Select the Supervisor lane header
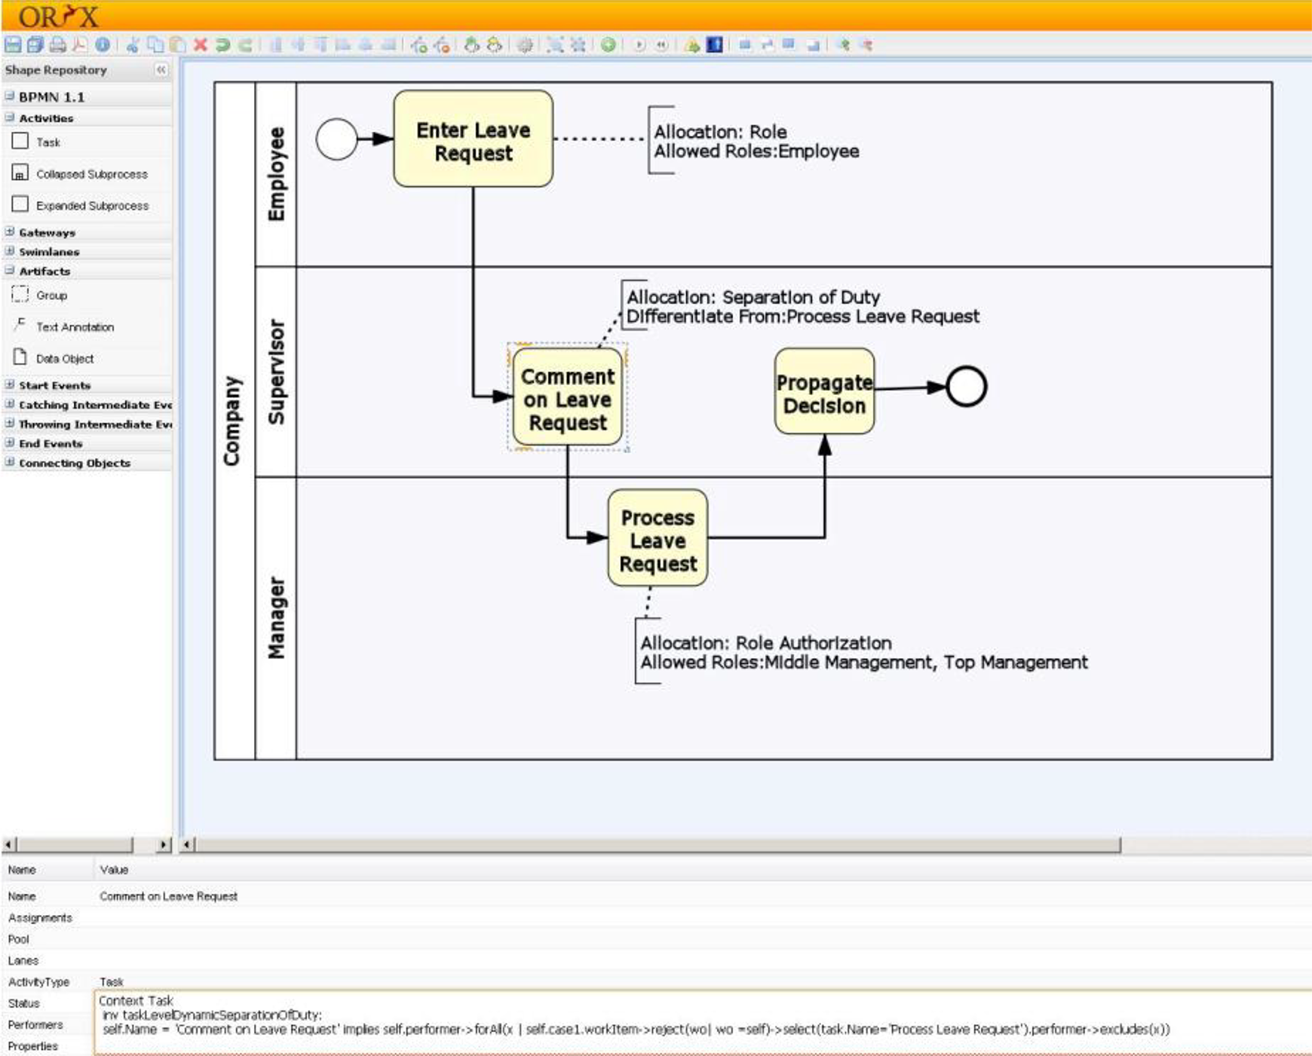The height and width of the screenshot is (1056, 1312). coord(276,372)
